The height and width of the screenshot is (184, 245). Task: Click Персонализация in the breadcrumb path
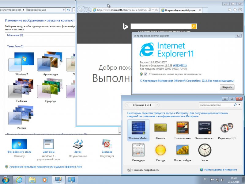coord(36,10)
